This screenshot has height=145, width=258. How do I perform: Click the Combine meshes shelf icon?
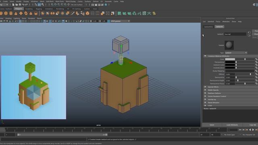[x=42, y=13]
